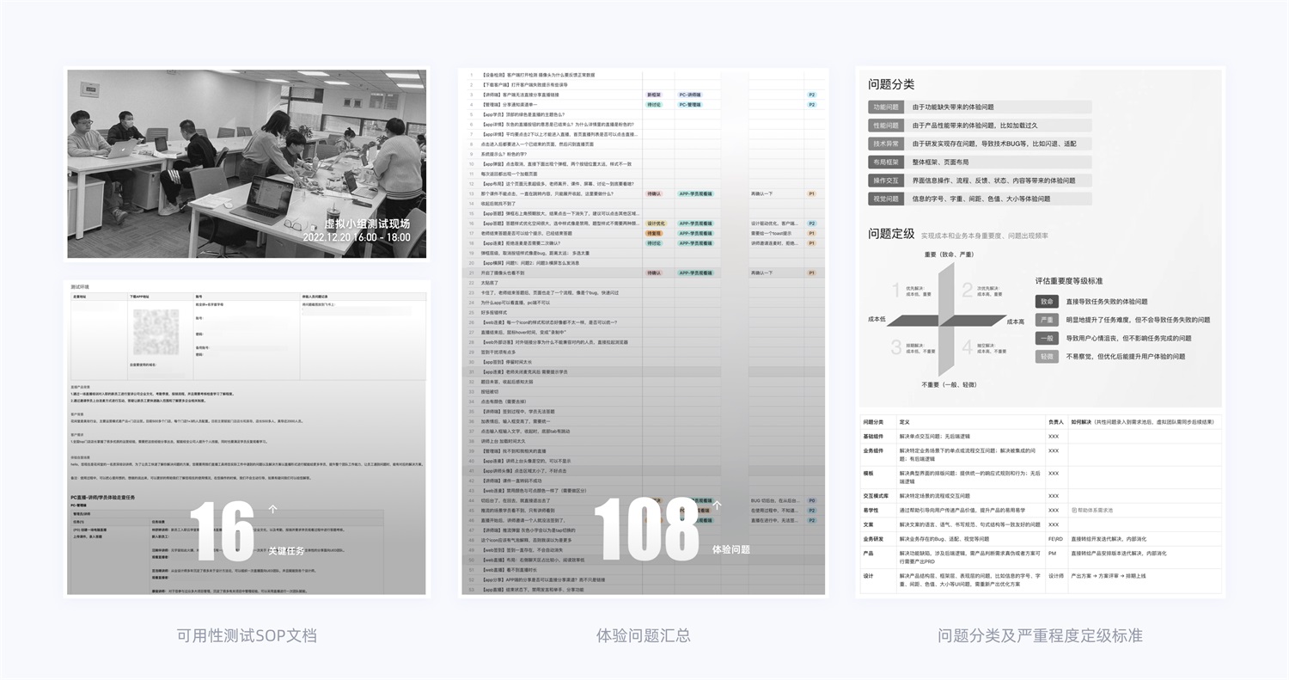Open the PC-讲师端 platform selector
The width and height of the screenshot is (1289, 680).
[692, 95]
